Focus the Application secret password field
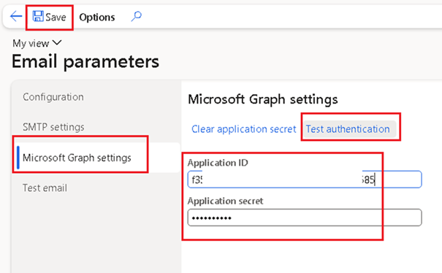This screenshot has height=273, width=442. pyautogui.click(x=305, y=218)
